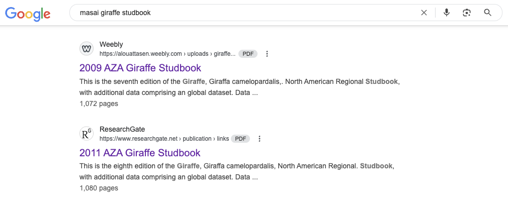Open more options for the Weebly result
This screenshot has width=508, height=201.
tap(267, 54)
